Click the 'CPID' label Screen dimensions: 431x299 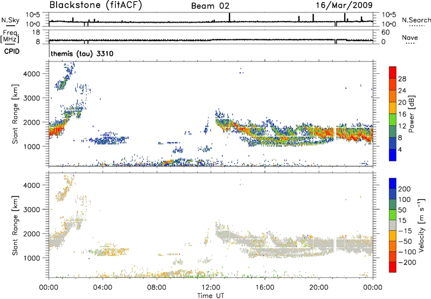click(12, 51)
